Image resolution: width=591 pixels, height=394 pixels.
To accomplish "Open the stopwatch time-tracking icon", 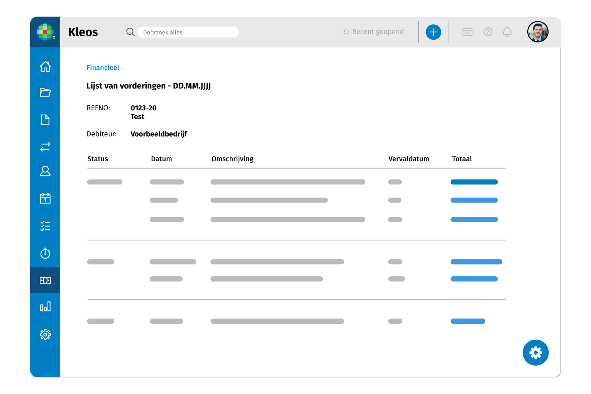I will click(x=45, y=253).
